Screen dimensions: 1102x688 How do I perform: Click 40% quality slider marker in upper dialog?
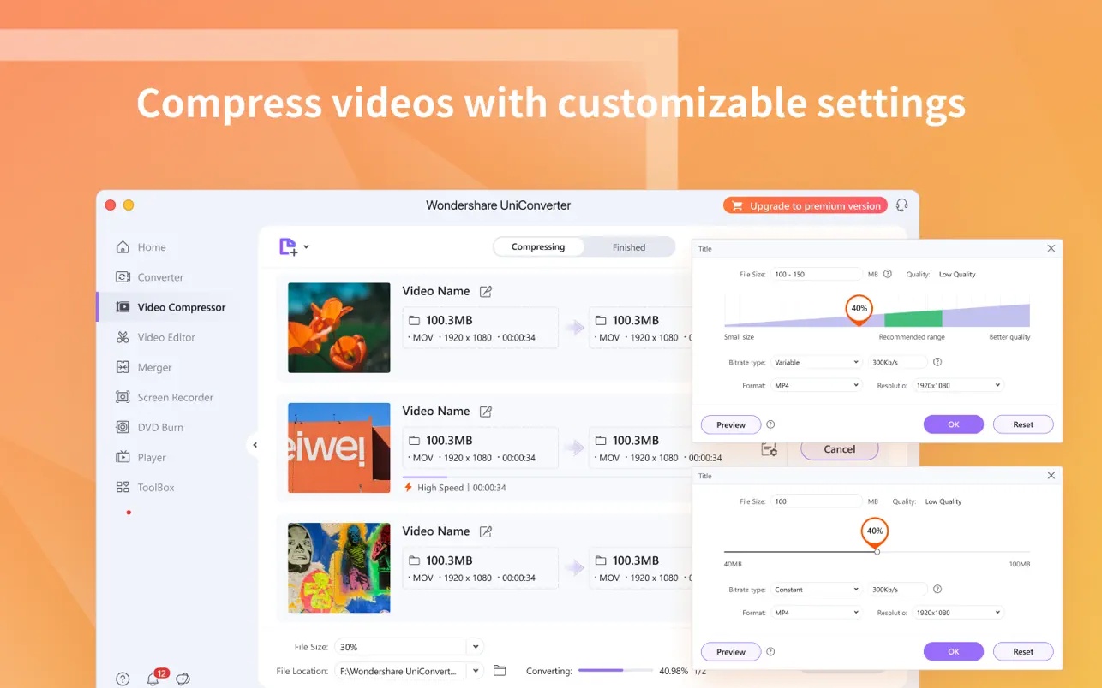(x=859, y=309)
